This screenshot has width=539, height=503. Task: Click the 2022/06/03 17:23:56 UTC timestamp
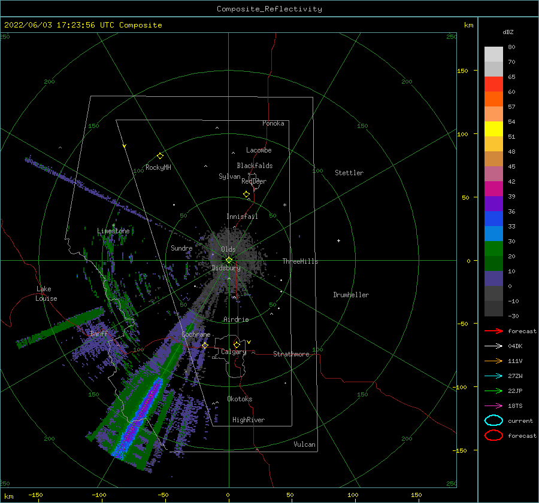(x=83, y=25)
